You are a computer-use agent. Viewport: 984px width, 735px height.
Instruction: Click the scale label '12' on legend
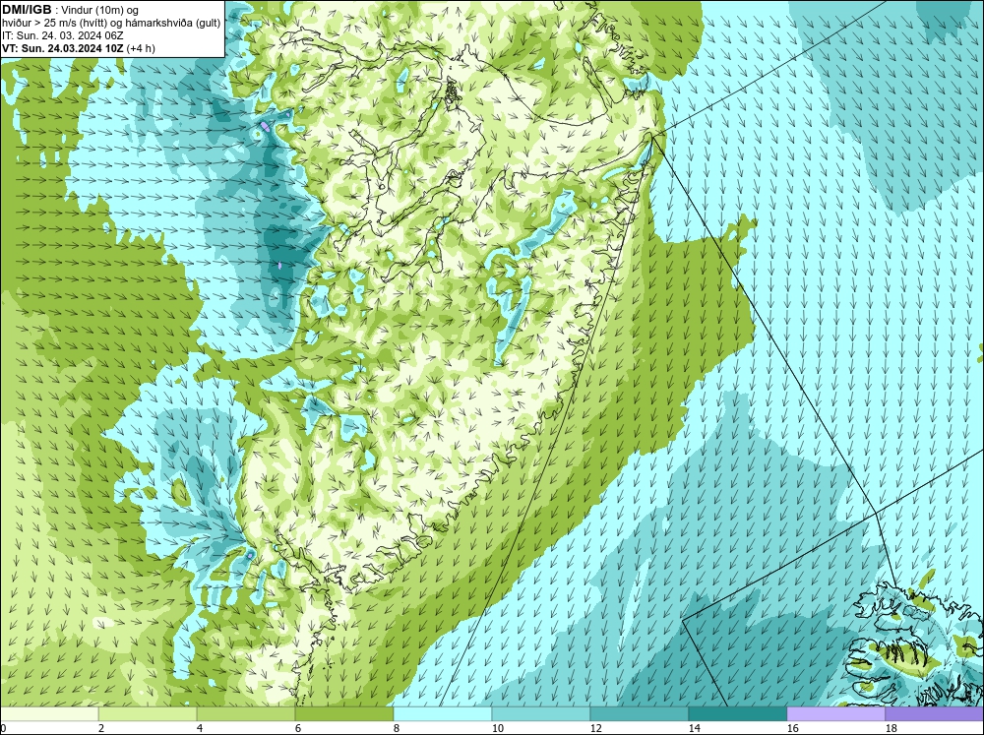596,728
